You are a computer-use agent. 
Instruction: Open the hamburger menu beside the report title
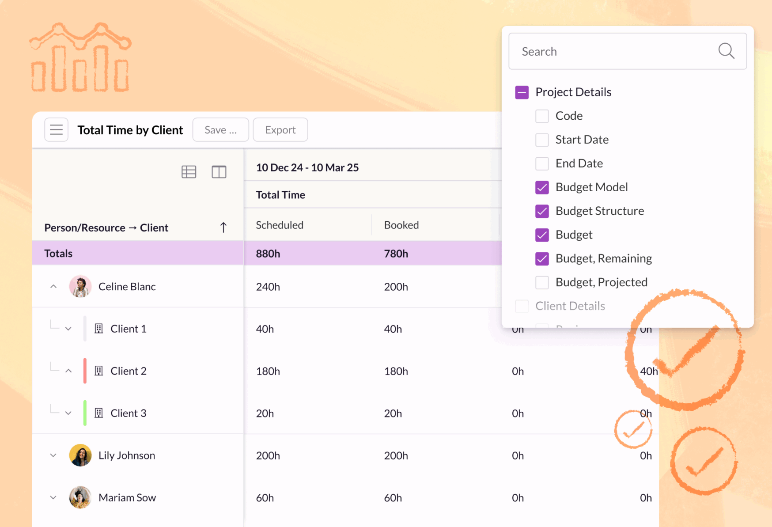56,130
